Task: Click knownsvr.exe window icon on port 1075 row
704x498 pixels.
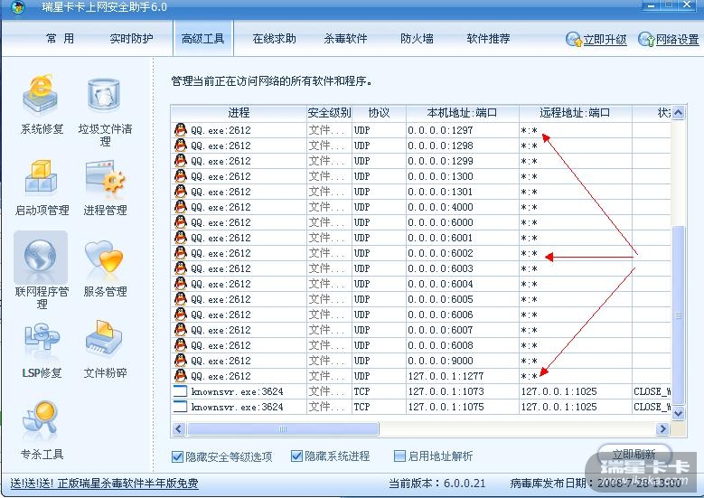Action: click(x=180, y=406)
